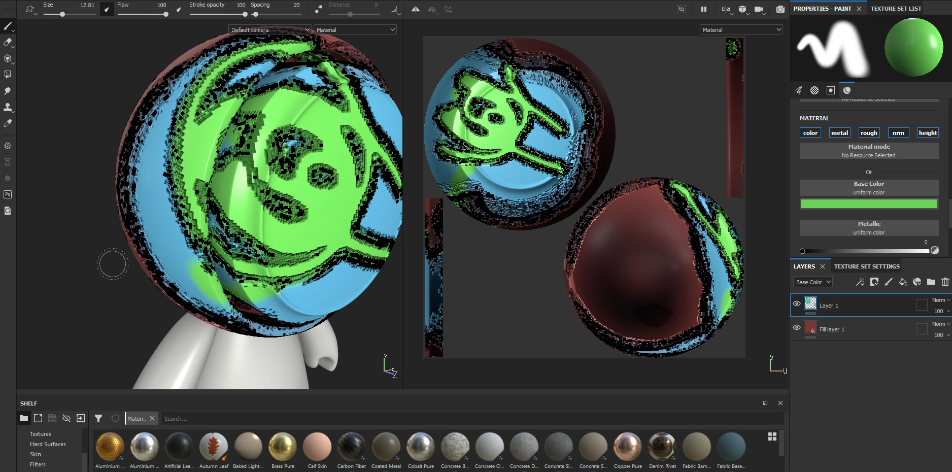Select the Projection tool

click(x=8, y=58)
